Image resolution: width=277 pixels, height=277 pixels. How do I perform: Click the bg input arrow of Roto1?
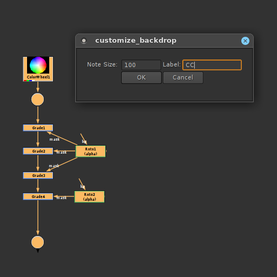pyautogui.click(x=84, y=139)
